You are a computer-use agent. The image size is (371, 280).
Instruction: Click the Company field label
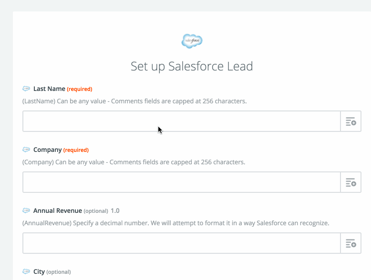pyautogui.click(x=48, y=150)
